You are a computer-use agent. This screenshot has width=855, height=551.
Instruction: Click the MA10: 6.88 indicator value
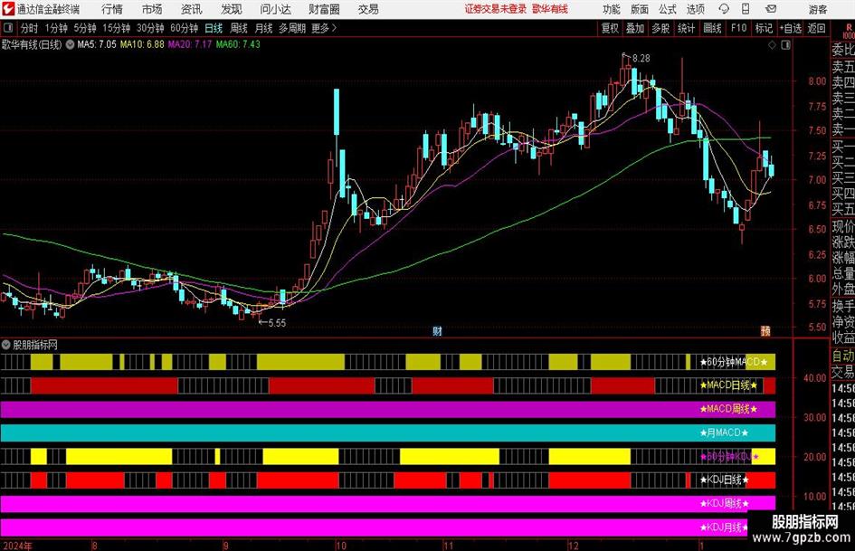click(142, 44)
